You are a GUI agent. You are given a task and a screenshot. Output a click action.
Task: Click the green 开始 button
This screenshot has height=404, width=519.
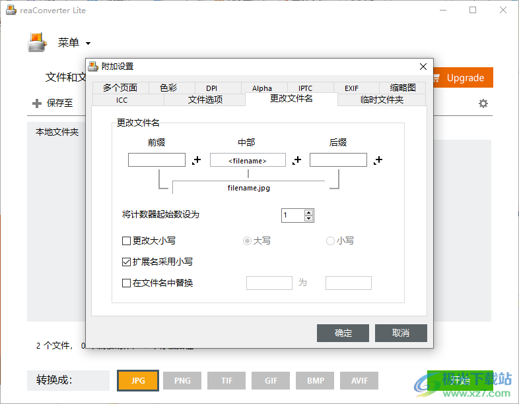point(460,380)
